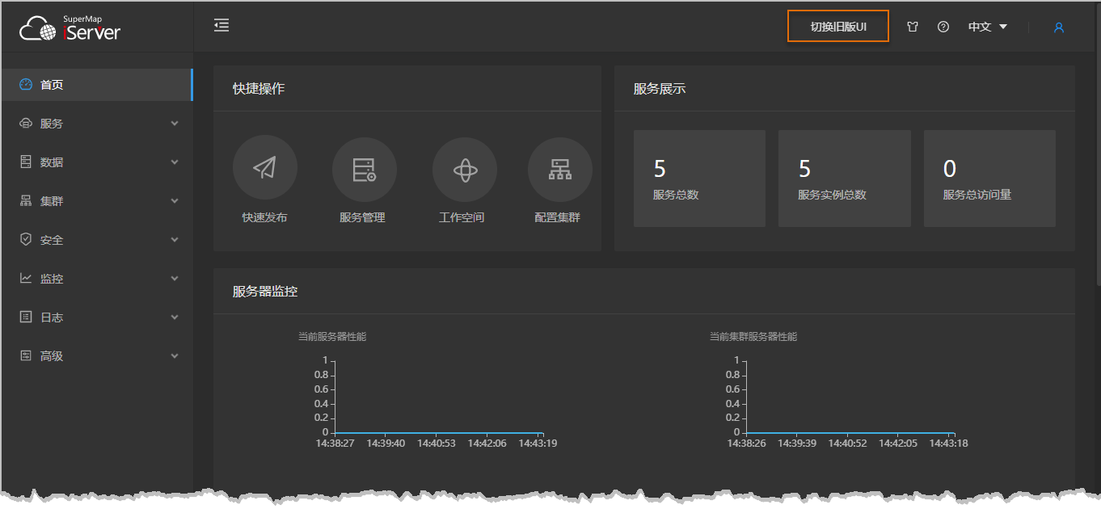Open the user account icon
Image resolution: width=1101 pixels, height=513 pixels.
1058,27
